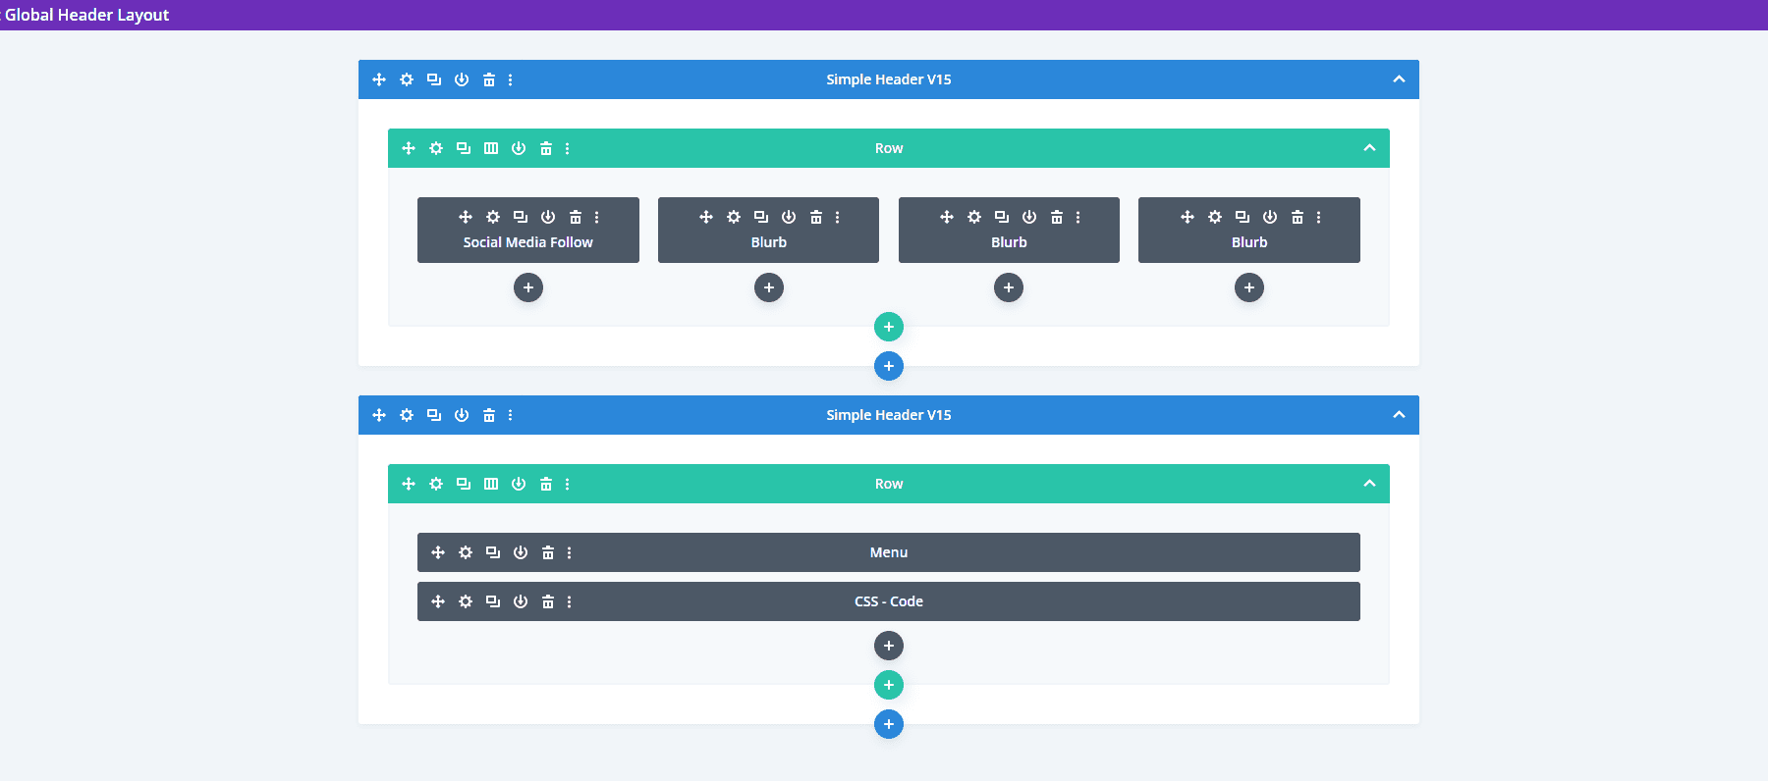Image resolution: width=1768 pixels, height=781 pixels.
Task: Duplicate the section containing the Blurb modules
Action: point(434,79)
